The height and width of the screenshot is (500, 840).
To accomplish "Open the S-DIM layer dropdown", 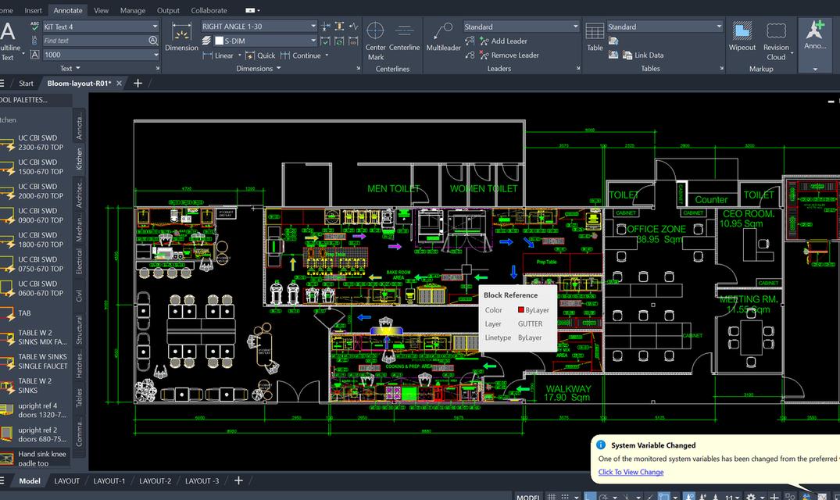I will (312, 40).
